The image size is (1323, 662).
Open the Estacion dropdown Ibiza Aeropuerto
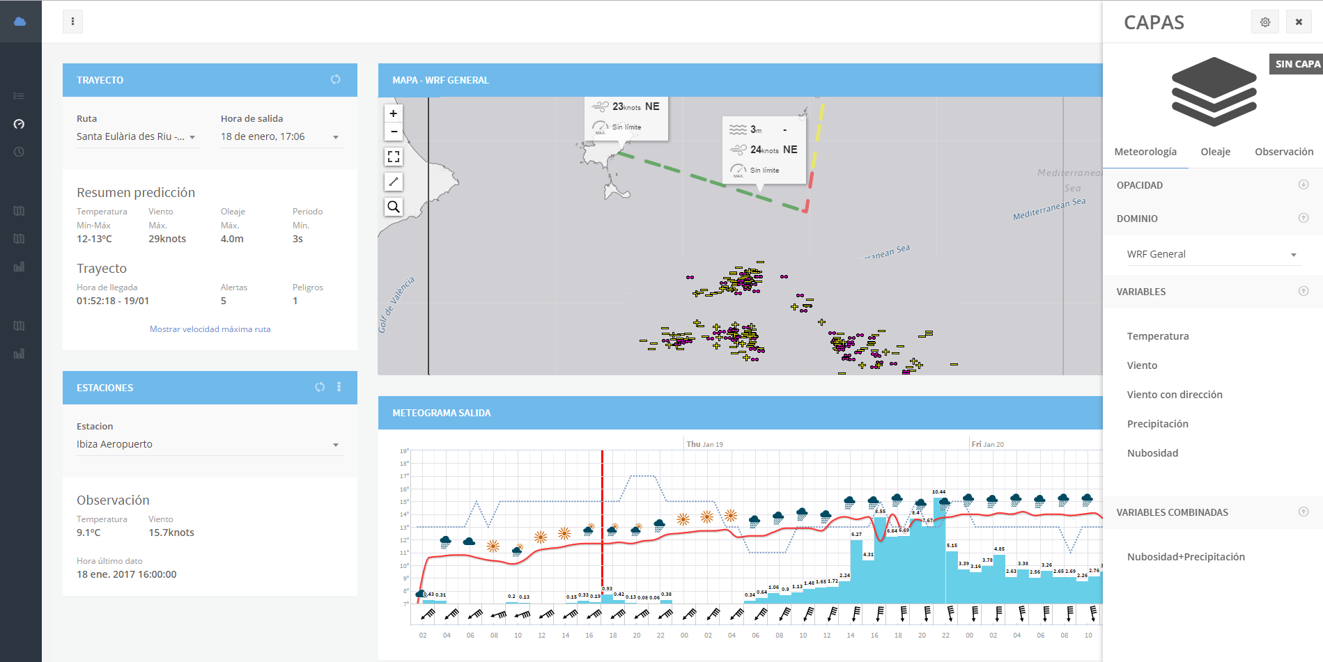pos(209,445)
